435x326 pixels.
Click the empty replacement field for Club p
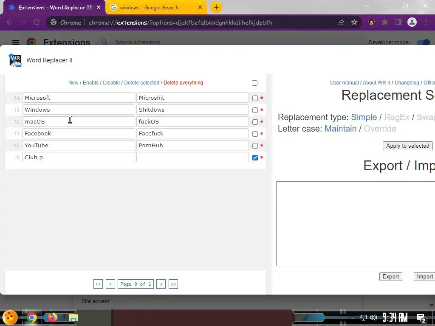192,157
